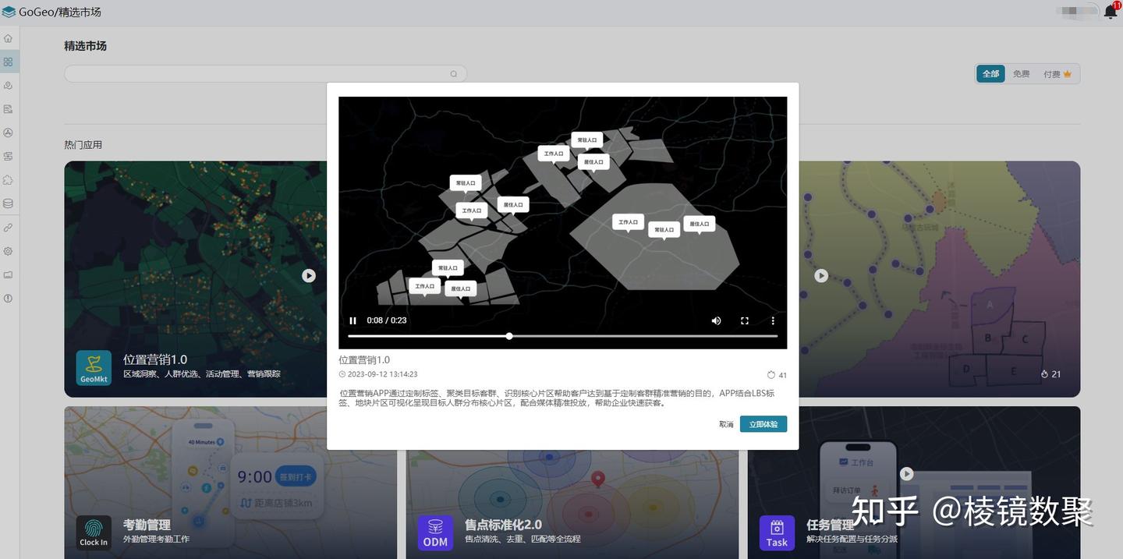The height and width of the screenshot is (559, 1123).
Task: Click the puzzle piece icon in sidebar
Action: tap(8, 179)
